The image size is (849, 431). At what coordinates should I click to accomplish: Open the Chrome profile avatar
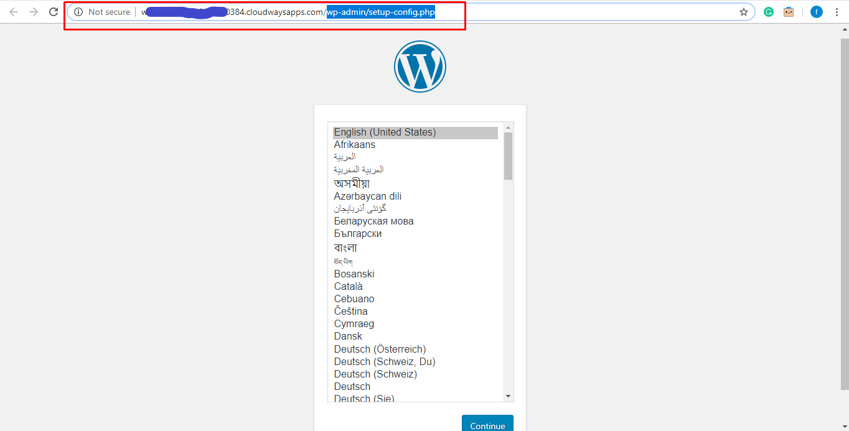pos(817,12)
